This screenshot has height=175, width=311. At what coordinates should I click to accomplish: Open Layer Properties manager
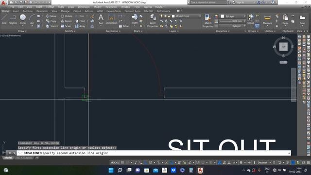(x=153, y=20)
